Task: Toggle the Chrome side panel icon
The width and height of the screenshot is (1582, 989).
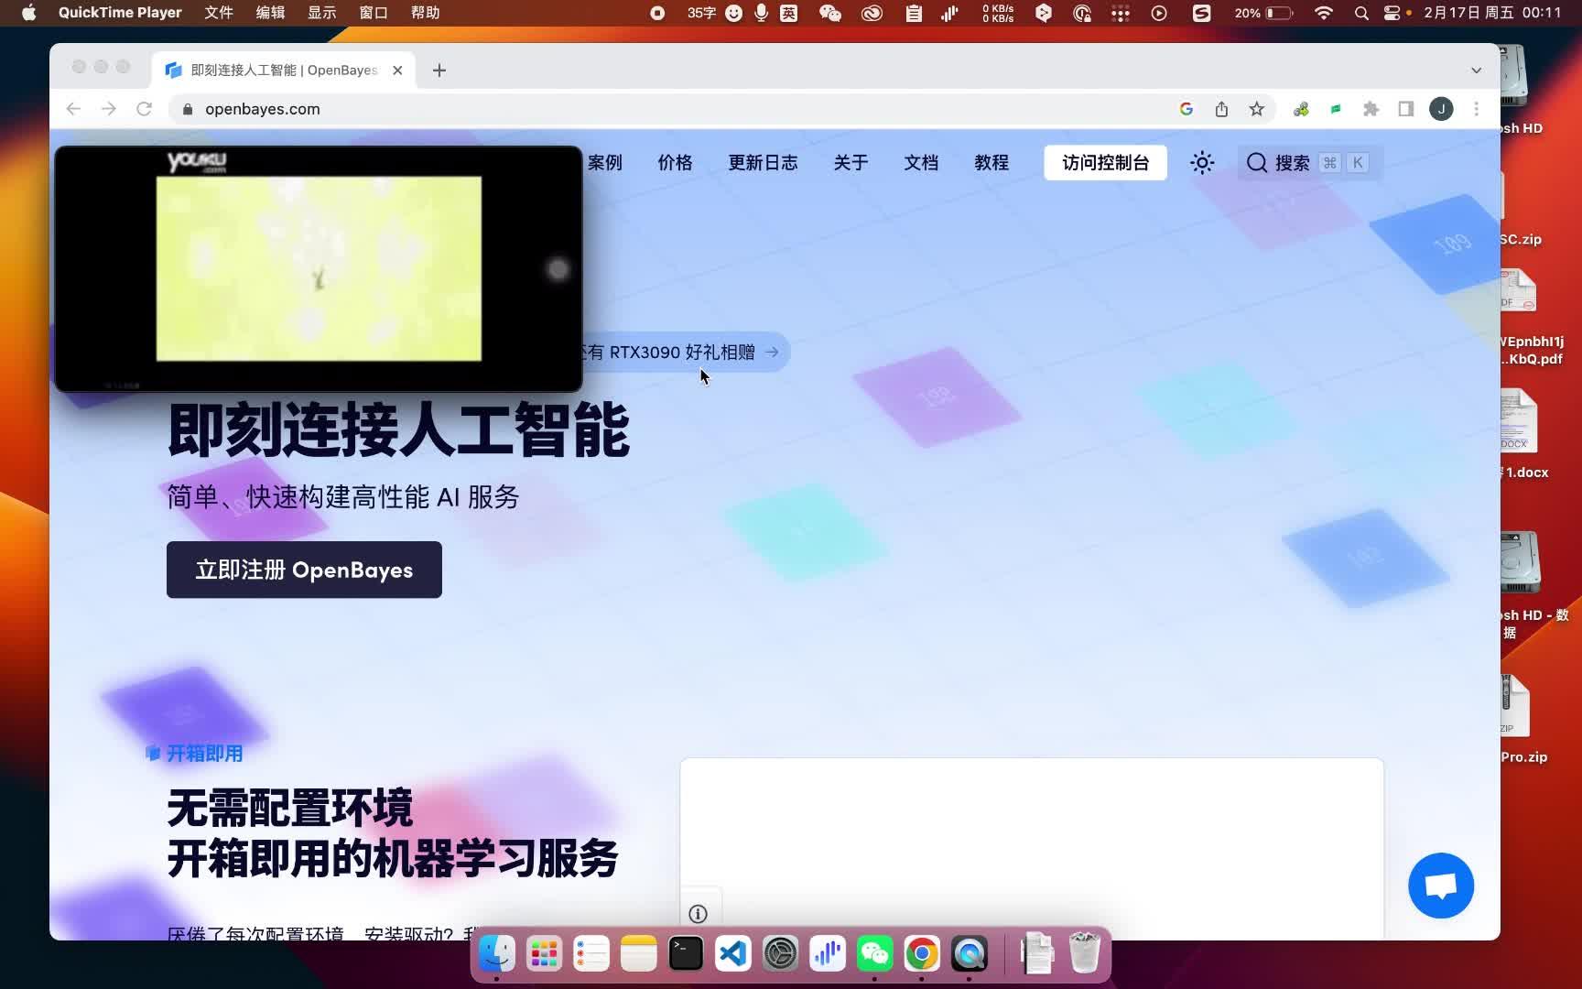Action: coord(1406,109)
